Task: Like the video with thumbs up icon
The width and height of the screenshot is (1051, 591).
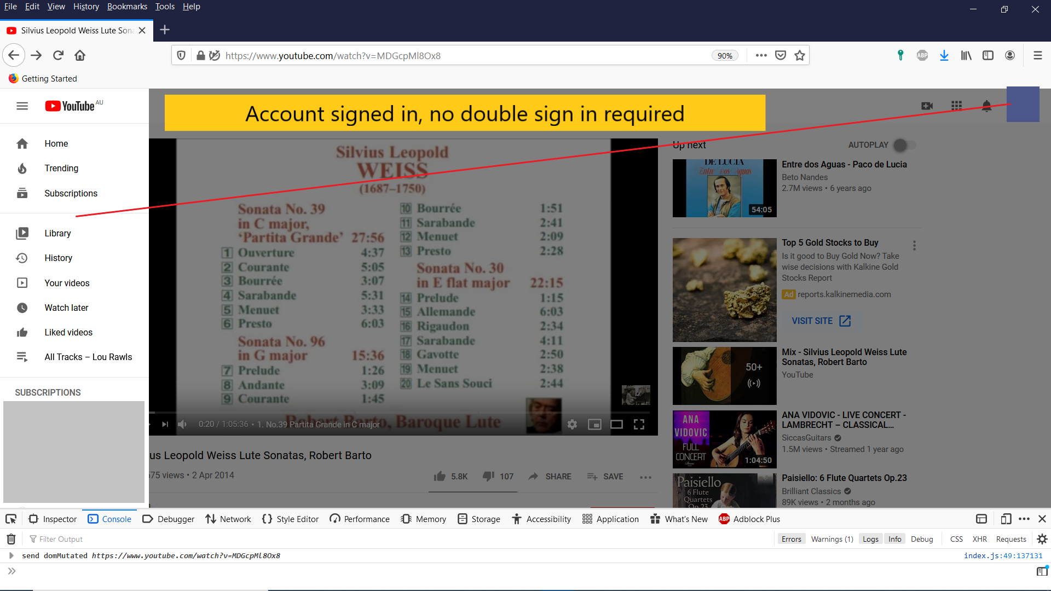Action: 440,476
